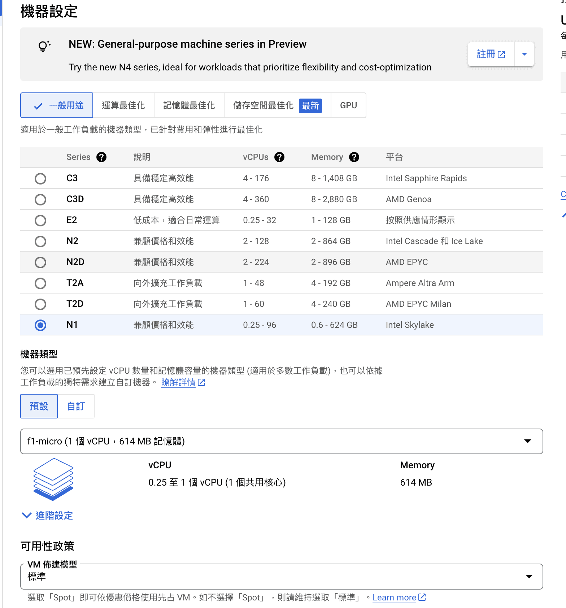Image resolution: width=566 pixels, height=608 pixels.
Task: Open the VM 佈建模型 dropdown
Action: coord(282,576)
